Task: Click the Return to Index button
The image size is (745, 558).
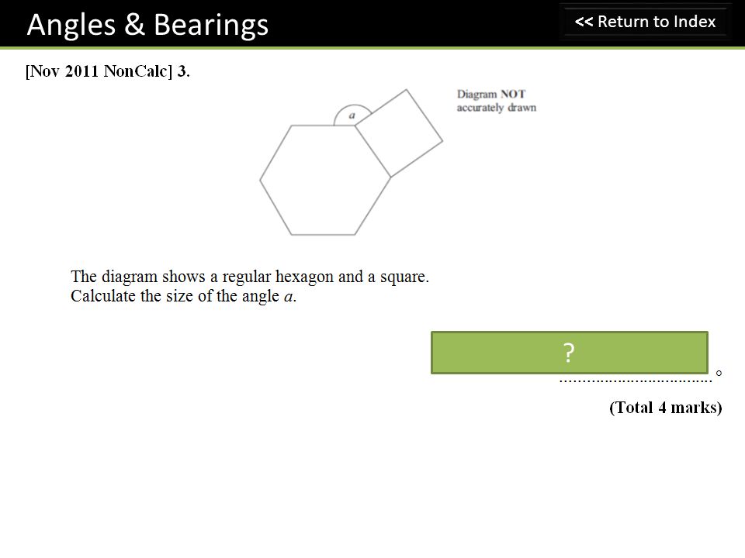Action: tap(645, 22)
